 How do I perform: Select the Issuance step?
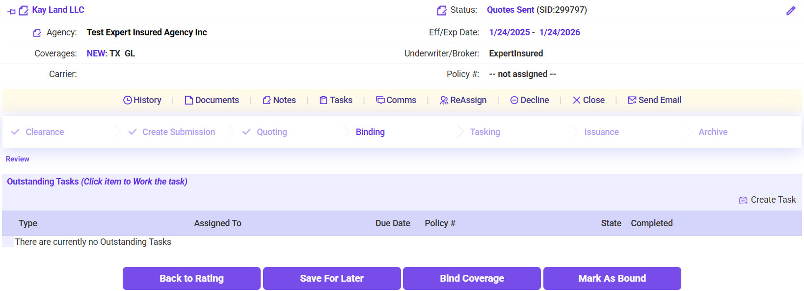click(x=601, y=132)
